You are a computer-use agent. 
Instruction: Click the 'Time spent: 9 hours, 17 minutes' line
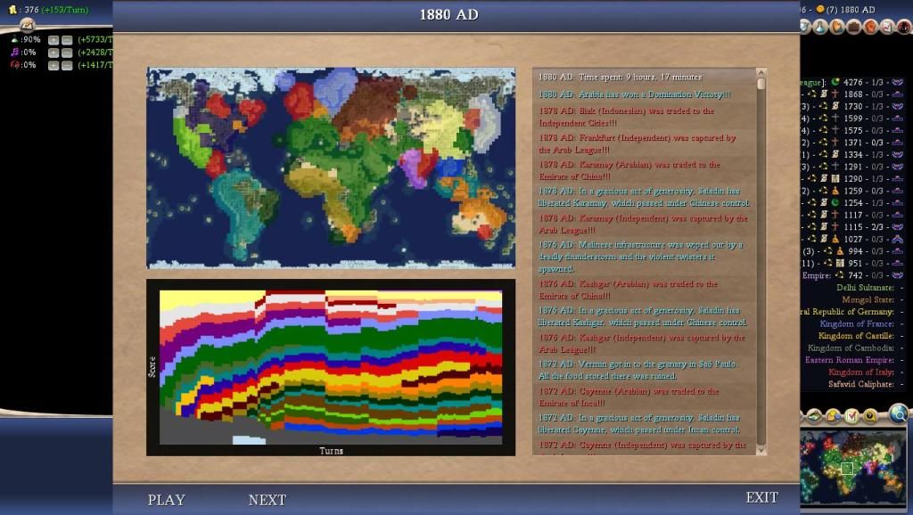tap(621, 77)
